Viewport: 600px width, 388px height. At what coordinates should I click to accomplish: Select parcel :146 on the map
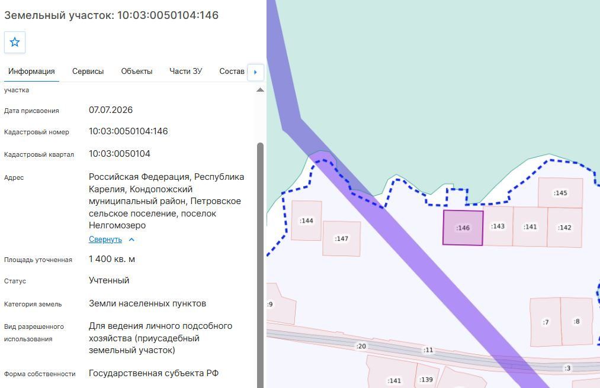[x=463, y=228]
